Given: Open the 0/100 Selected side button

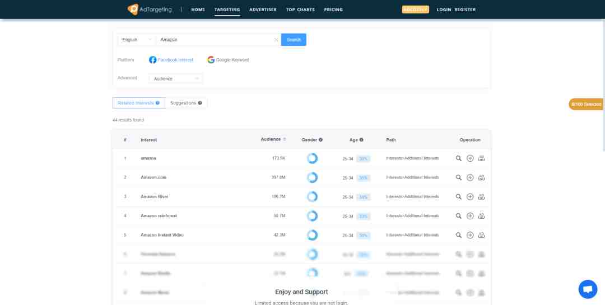Looking at the screenshot, I should point(586,104).
